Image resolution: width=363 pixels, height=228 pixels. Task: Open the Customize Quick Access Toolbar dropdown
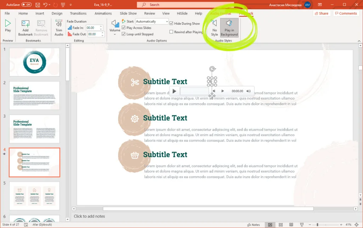coord(71,5)
